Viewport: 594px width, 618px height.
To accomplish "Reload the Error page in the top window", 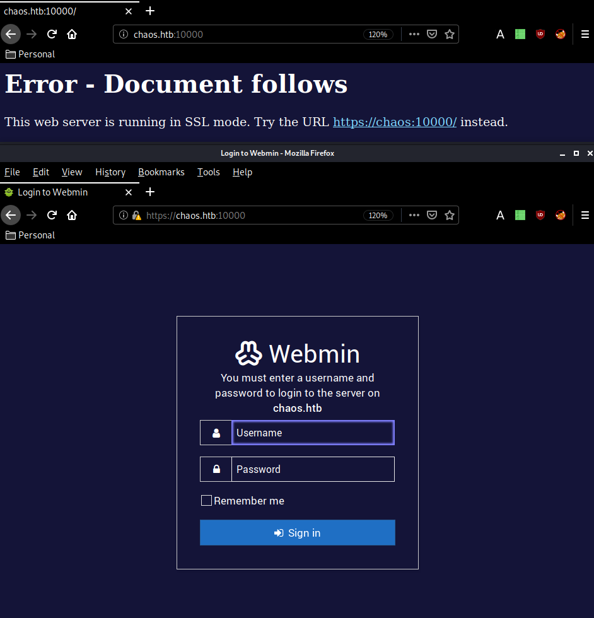I will (x=52, y=34).
